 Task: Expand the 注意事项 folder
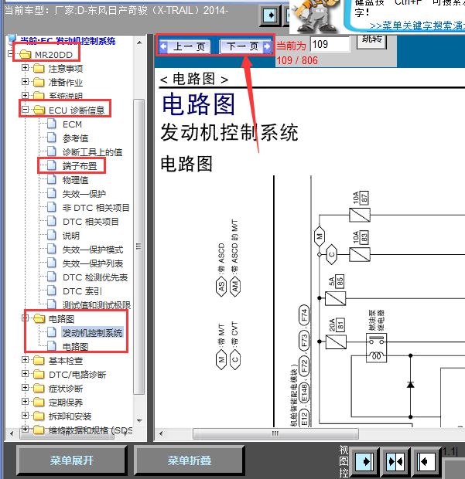(25, 68)
